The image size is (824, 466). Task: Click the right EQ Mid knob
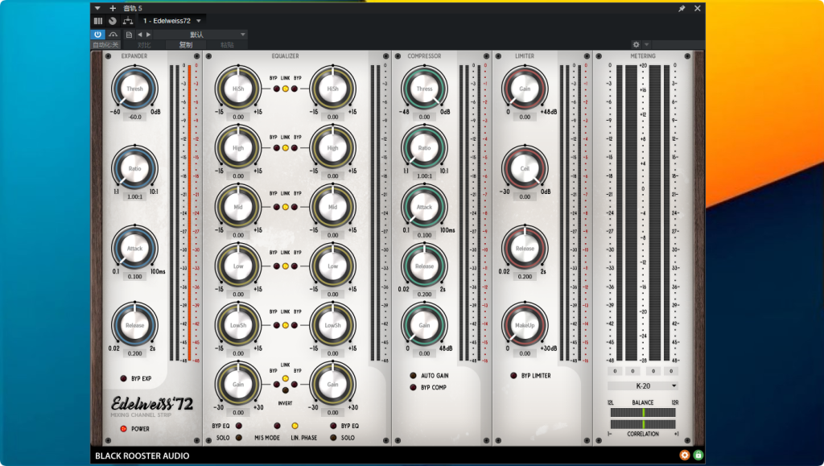[332, 207]
